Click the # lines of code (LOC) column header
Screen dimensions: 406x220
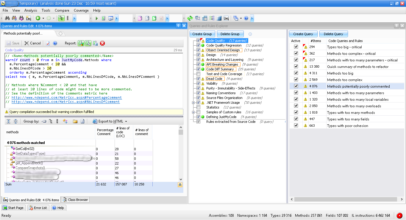(124, 132)
